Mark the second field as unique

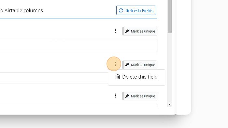(x=140, y=65)
